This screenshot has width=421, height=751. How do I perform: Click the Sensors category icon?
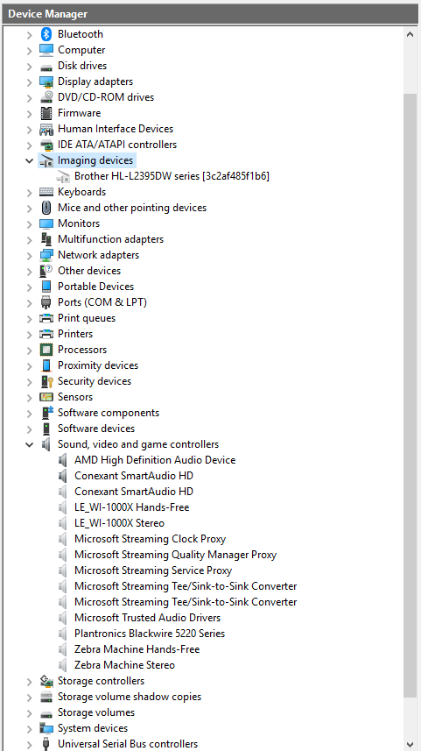46,397
